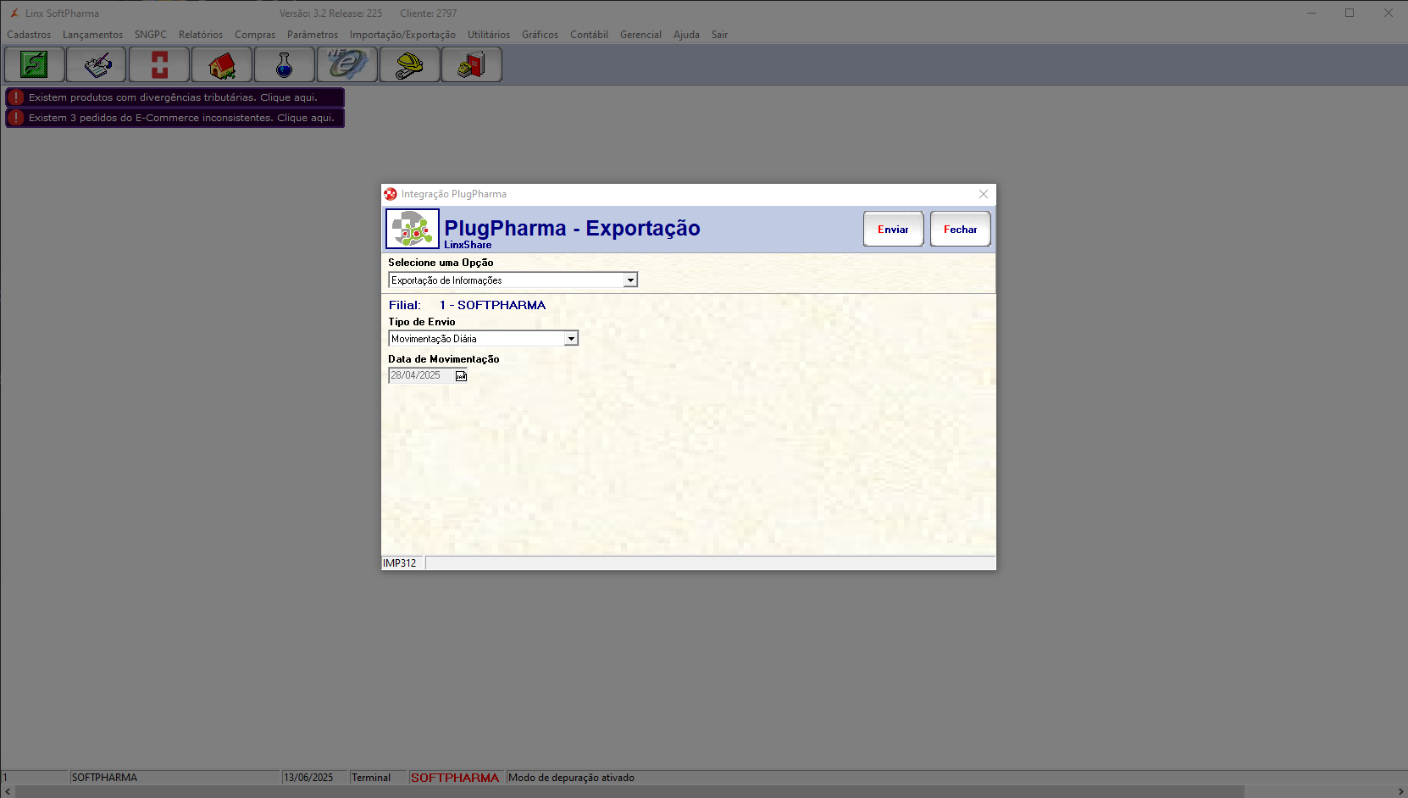Click the horizontal scrollbar at window bottom

629,791
